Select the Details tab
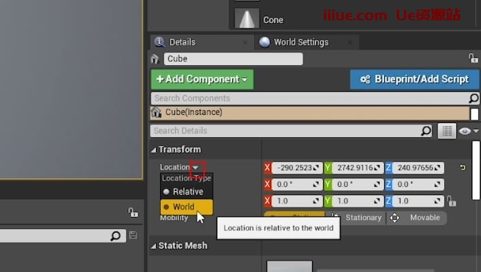 click(182, 42)
